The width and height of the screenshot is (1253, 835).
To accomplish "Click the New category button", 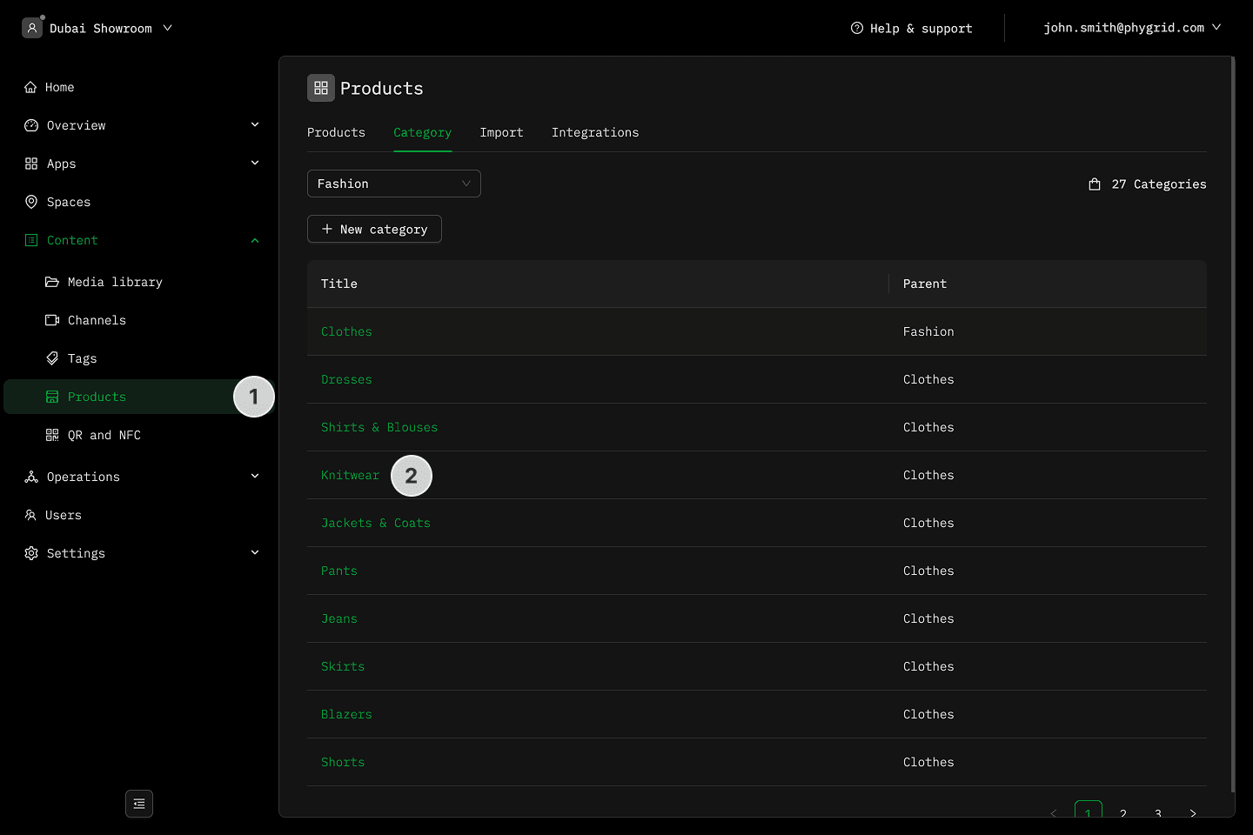I will 374,229.
